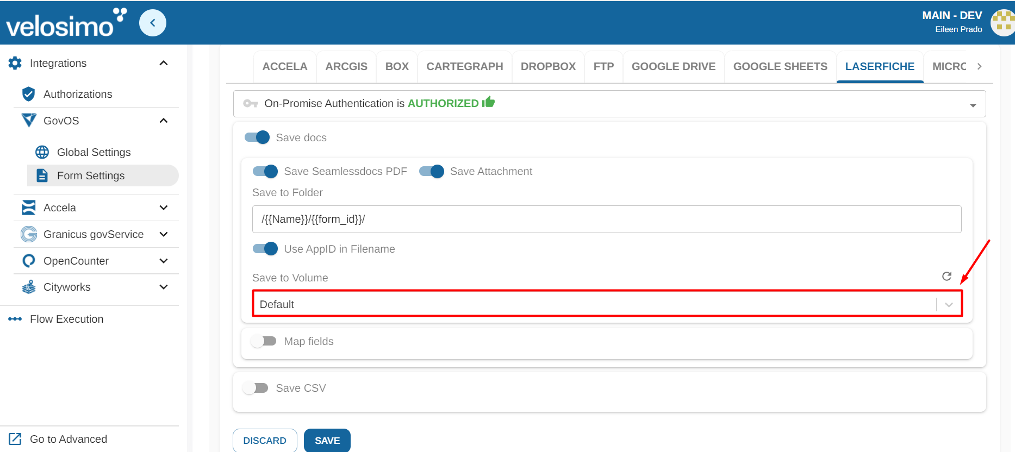
Task: Click the Accela logo icon
Action: (x=29, y=208)
